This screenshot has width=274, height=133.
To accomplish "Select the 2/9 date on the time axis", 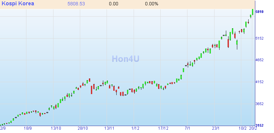I will tap(3, 128).
